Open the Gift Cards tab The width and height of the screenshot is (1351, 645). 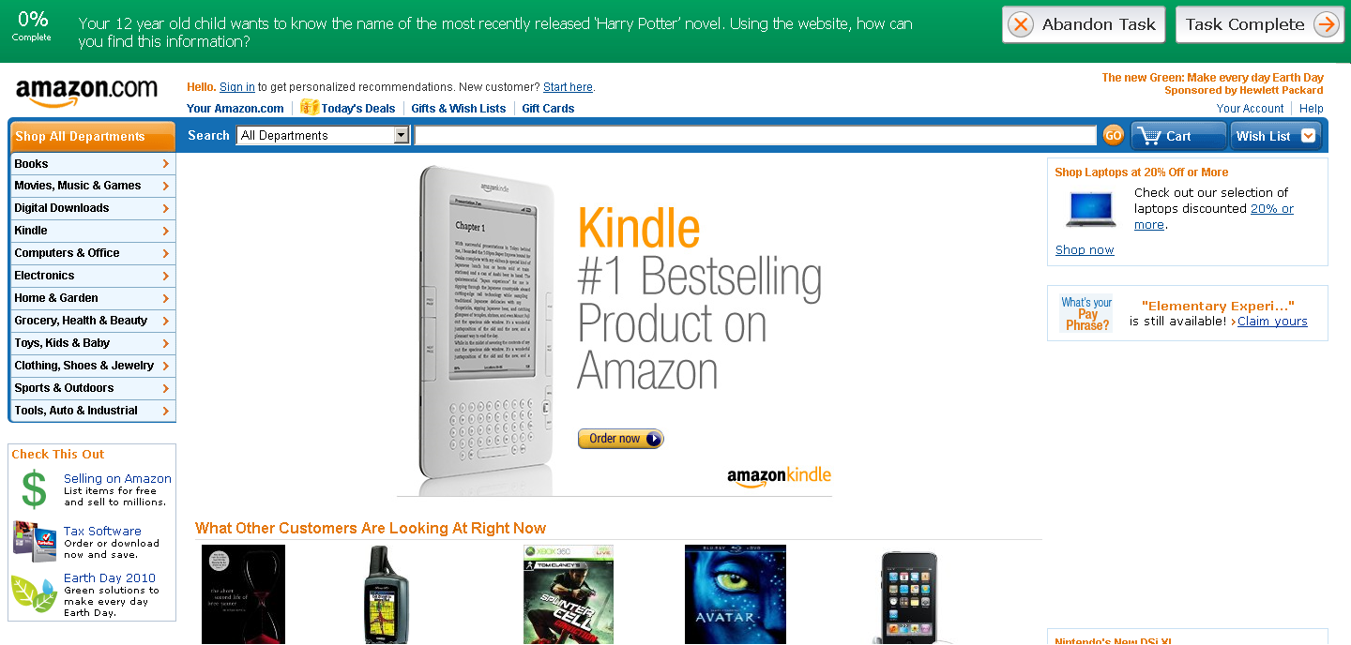[548, 109]
